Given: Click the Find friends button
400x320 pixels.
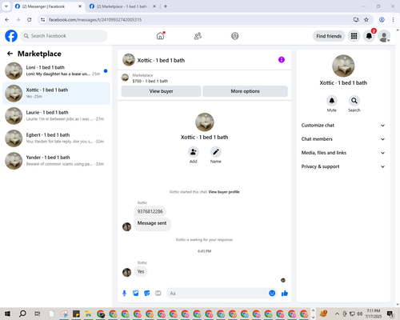Looking at the screenshot, I should pos(329,36).
